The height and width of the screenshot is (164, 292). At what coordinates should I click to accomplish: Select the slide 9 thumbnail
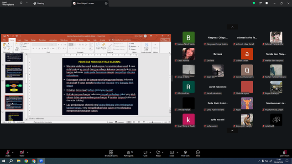[14, 71]
